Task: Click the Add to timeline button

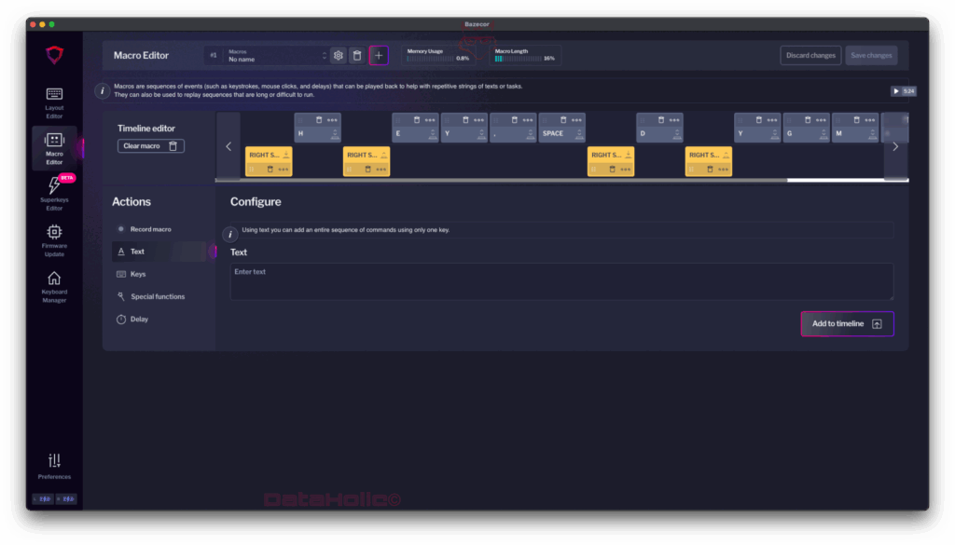Action: [x=847, y=323]
